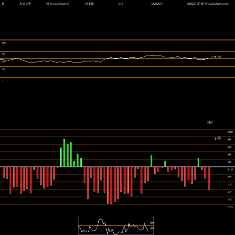Click the 70 label on RSI axis
Screen dimensions: 235x235
(x=3, y=54)
